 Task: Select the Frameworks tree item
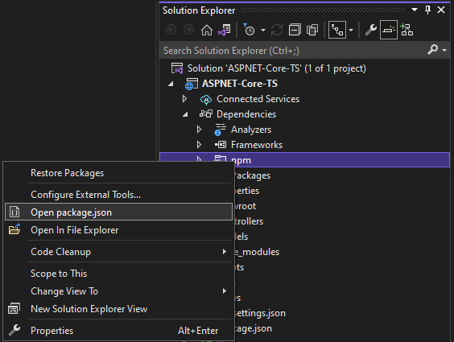(257, 145)
